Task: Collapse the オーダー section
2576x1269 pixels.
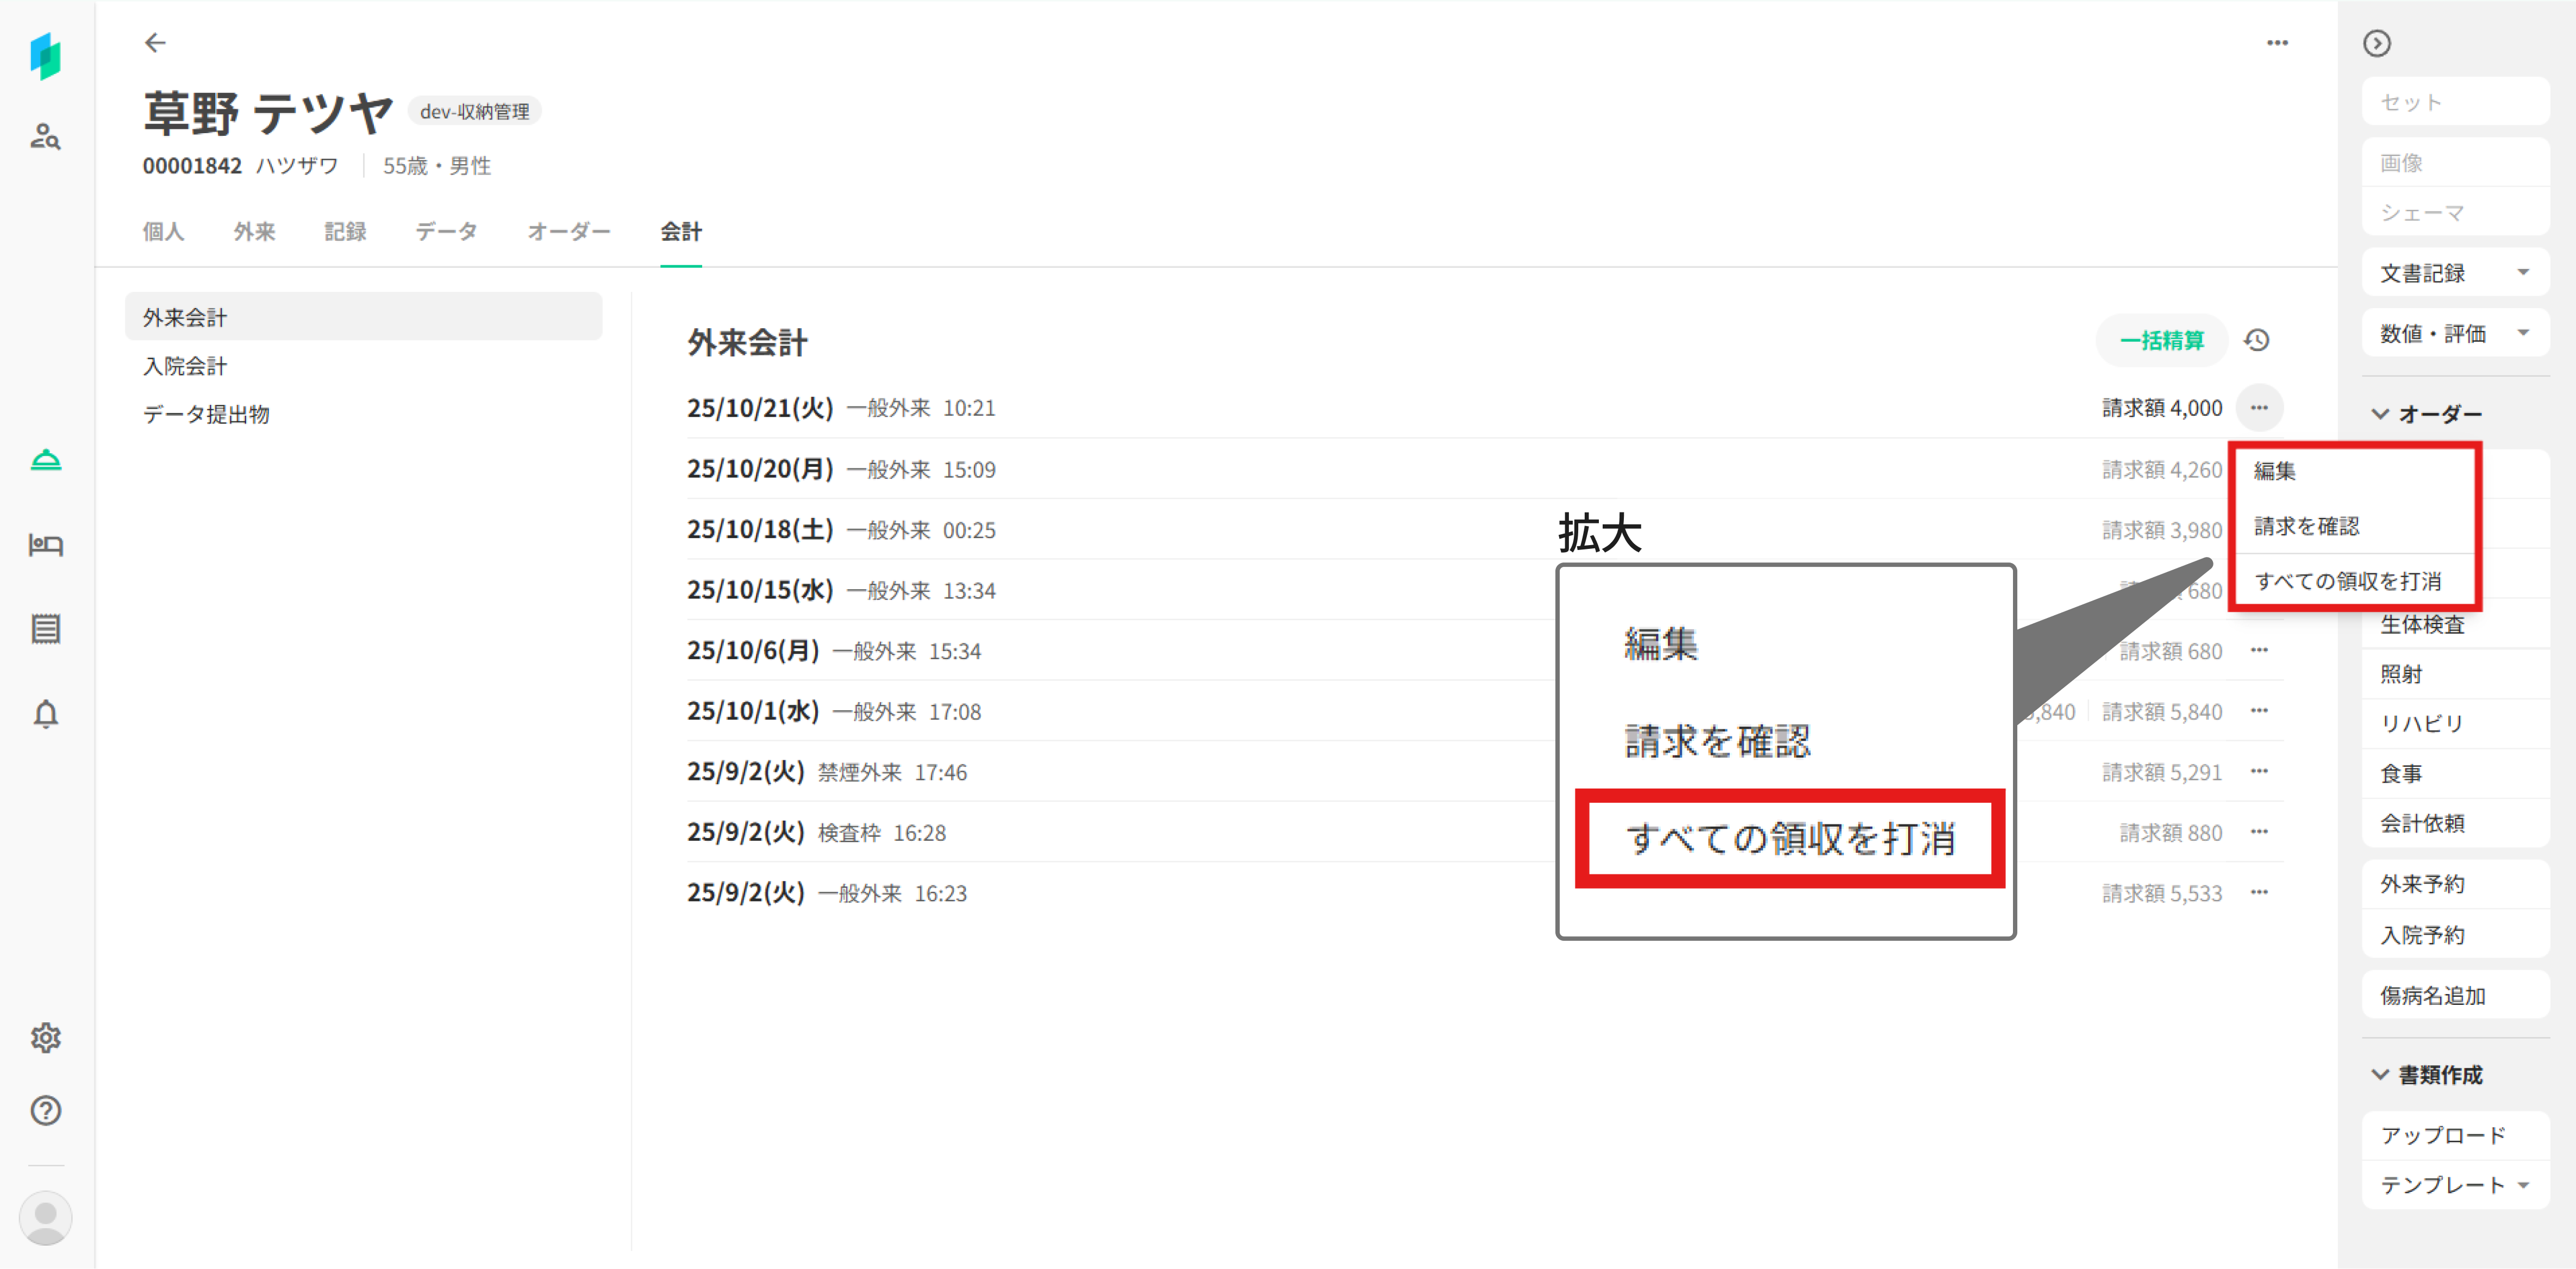Action: tap(2380, 413)
